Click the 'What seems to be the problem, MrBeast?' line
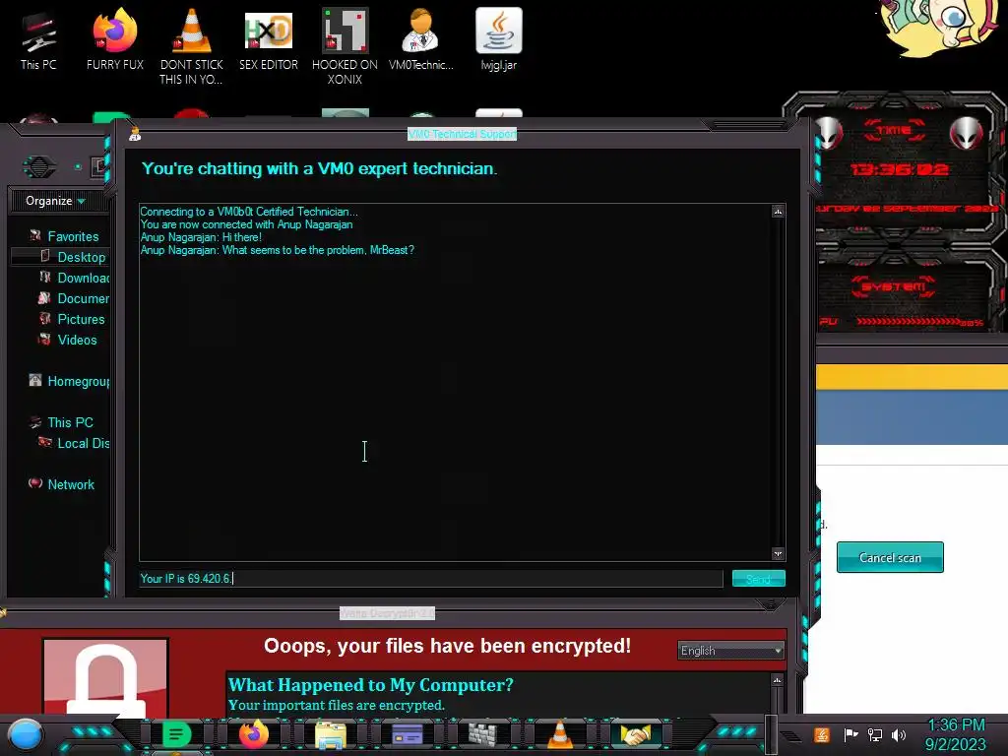 pyautogui.click(x=318, y=250)
